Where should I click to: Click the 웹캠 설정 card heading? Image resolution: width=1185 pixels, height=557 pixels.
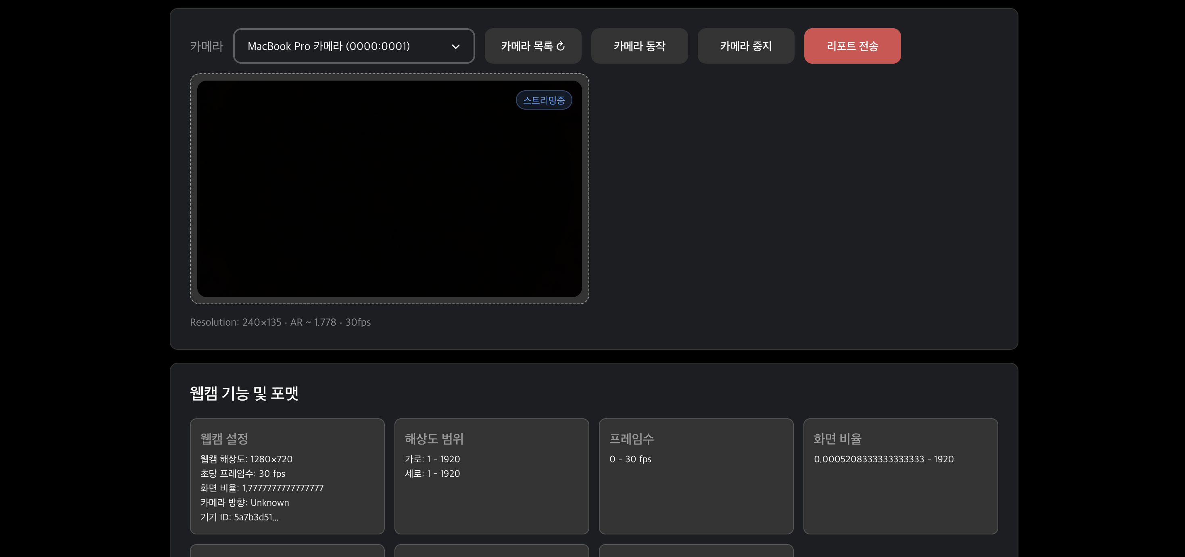[x=224, y=439]
